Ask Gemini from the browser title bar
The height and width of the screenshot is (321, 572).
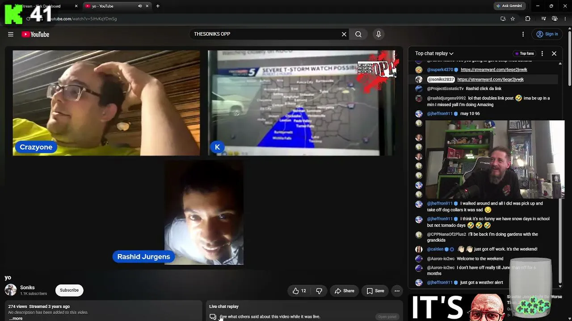click(x=509, y=6)
